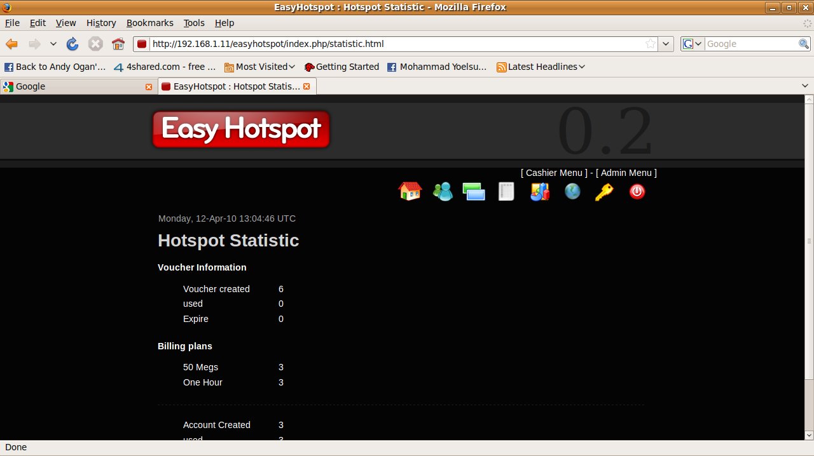
Task: Click the page vertical scrollbar
Action: click(x=809, y=242)
